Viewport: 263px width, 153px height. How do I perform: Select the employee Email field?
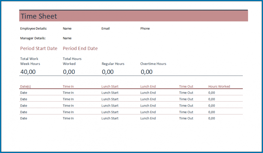pyautogui.click(x=105, y=28)
